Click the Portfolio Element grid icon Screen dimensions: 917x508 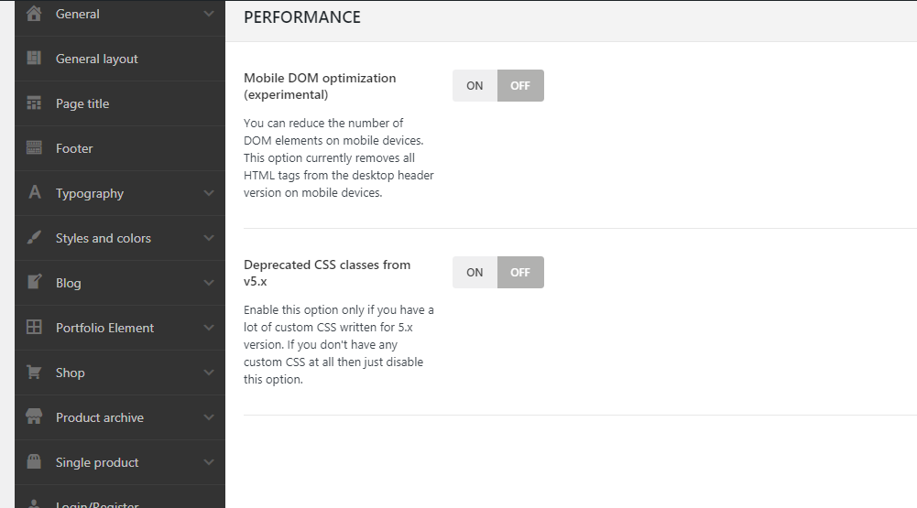(x=34, y=328)
